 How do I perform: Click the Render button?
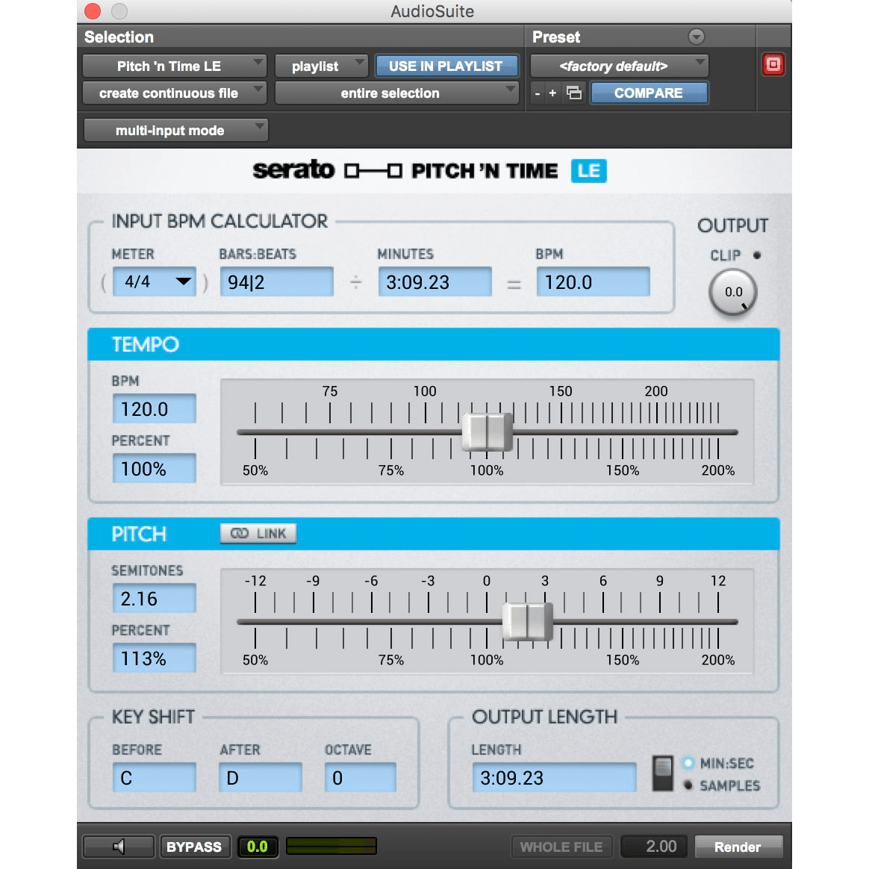[738, 847]
